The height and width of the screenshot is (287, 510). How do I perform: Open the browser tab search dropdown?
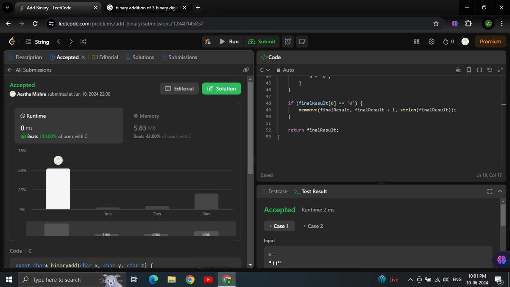(x=7, y=8)
